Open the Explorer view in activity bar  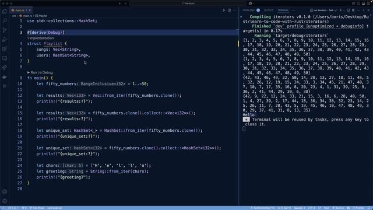click(5, 12)
